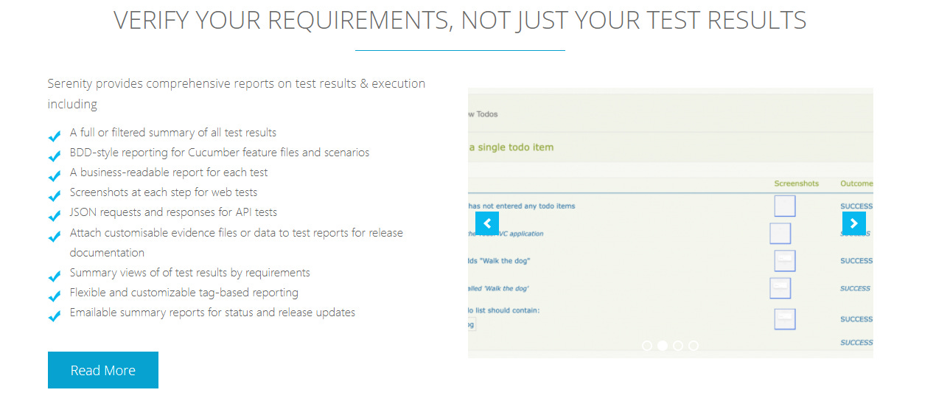
Task: Click checkmark beside 'Flexible and customizable tag-based reporting'
Action: pos(54,296)
